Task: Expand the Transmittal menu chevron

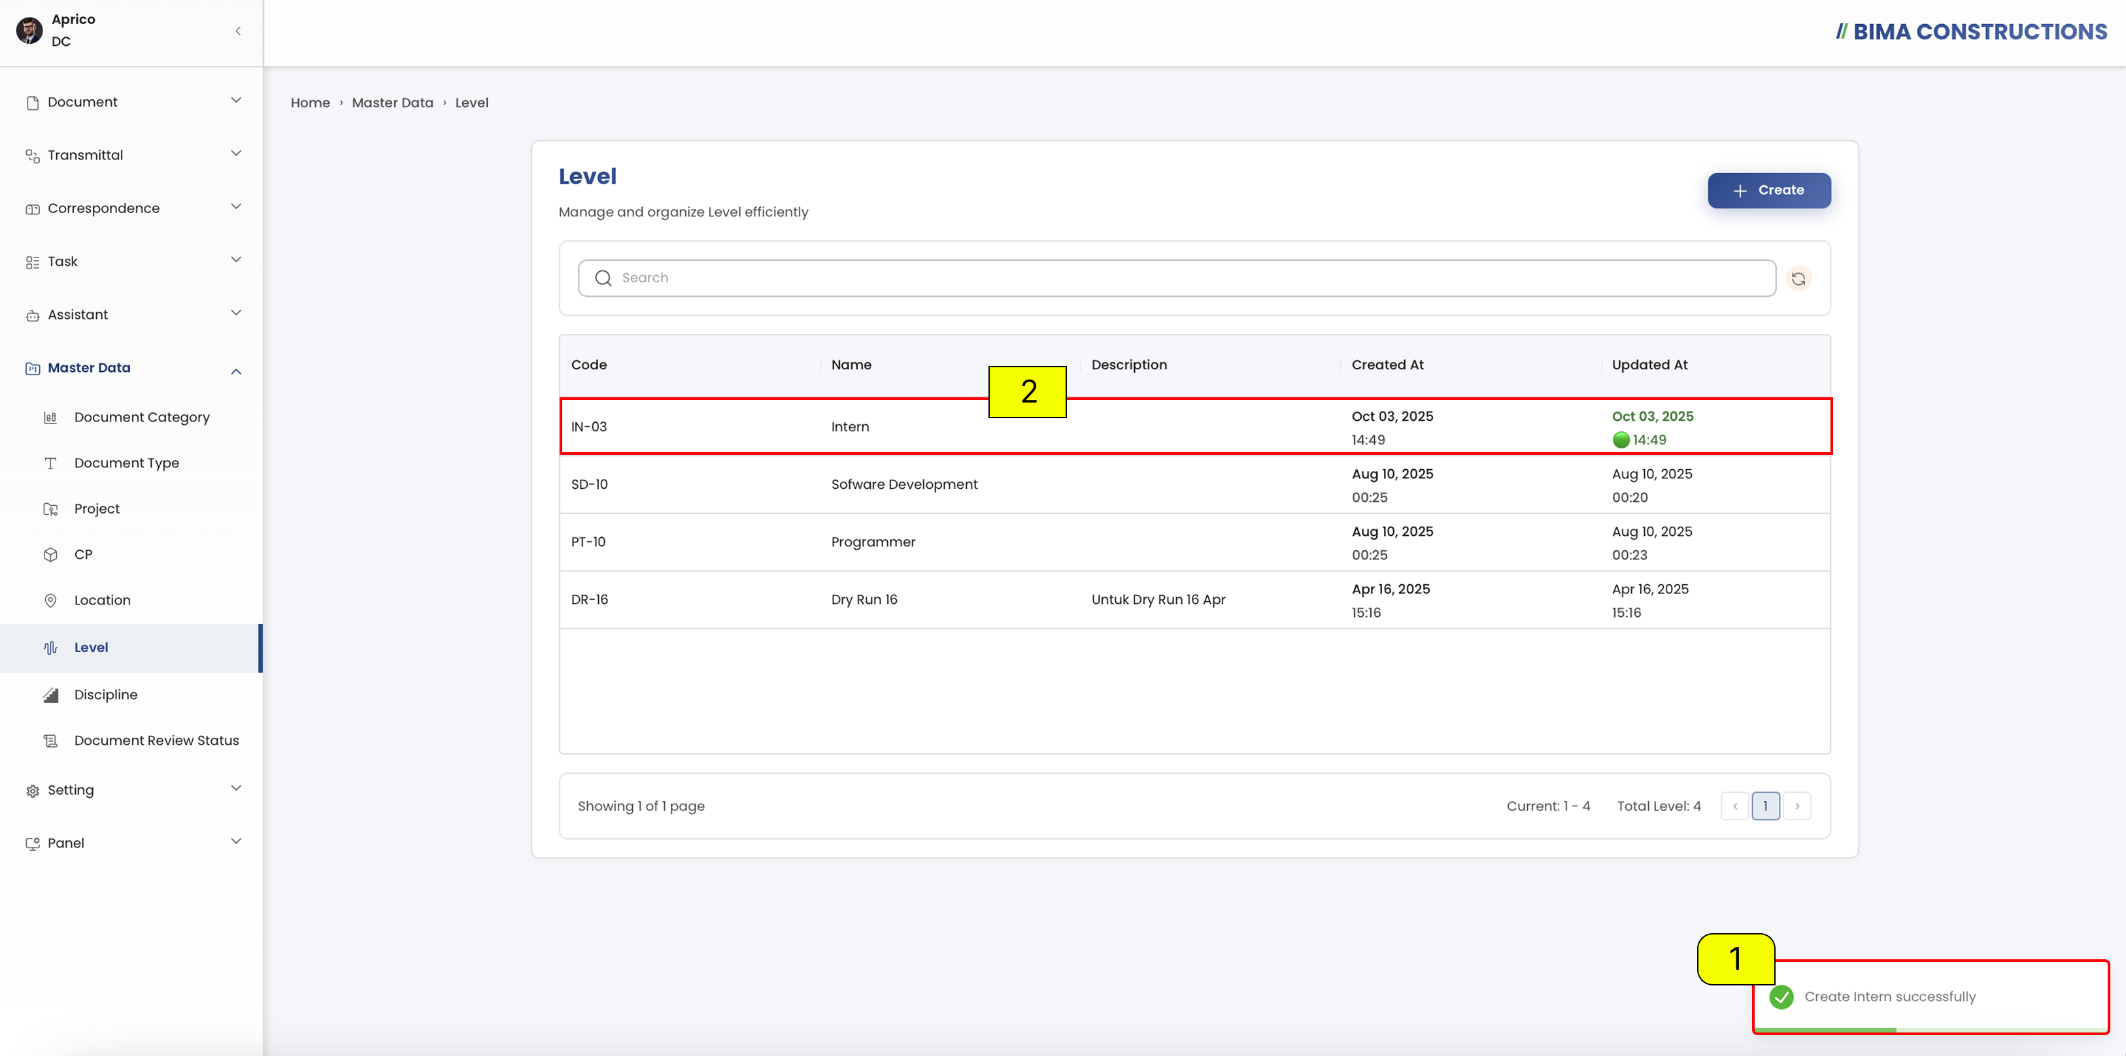Action: point(236,154)
